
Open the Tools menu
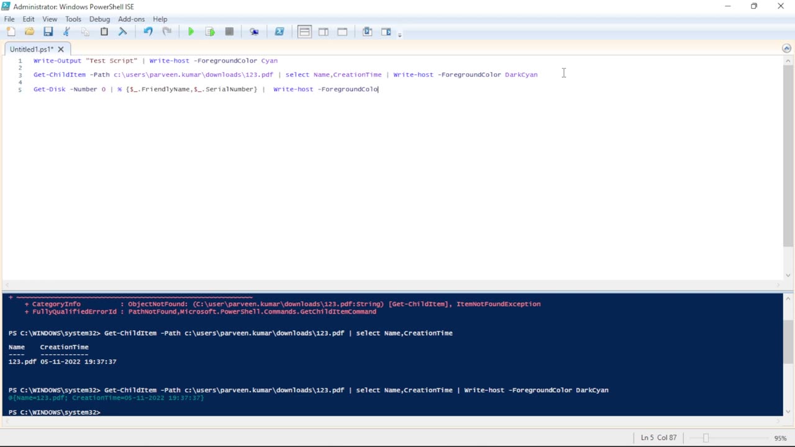[73, 19]
